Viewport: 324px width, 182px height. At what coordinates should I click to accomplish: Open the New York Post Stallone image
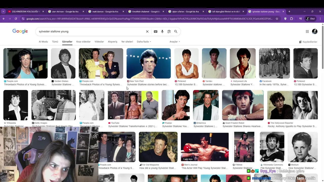pos(149,63)
